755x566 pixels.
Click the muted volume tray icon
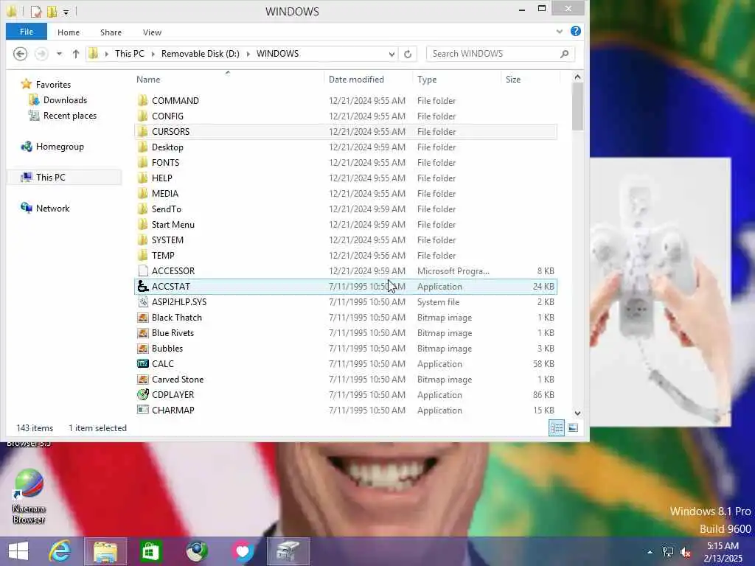point(686,552)
